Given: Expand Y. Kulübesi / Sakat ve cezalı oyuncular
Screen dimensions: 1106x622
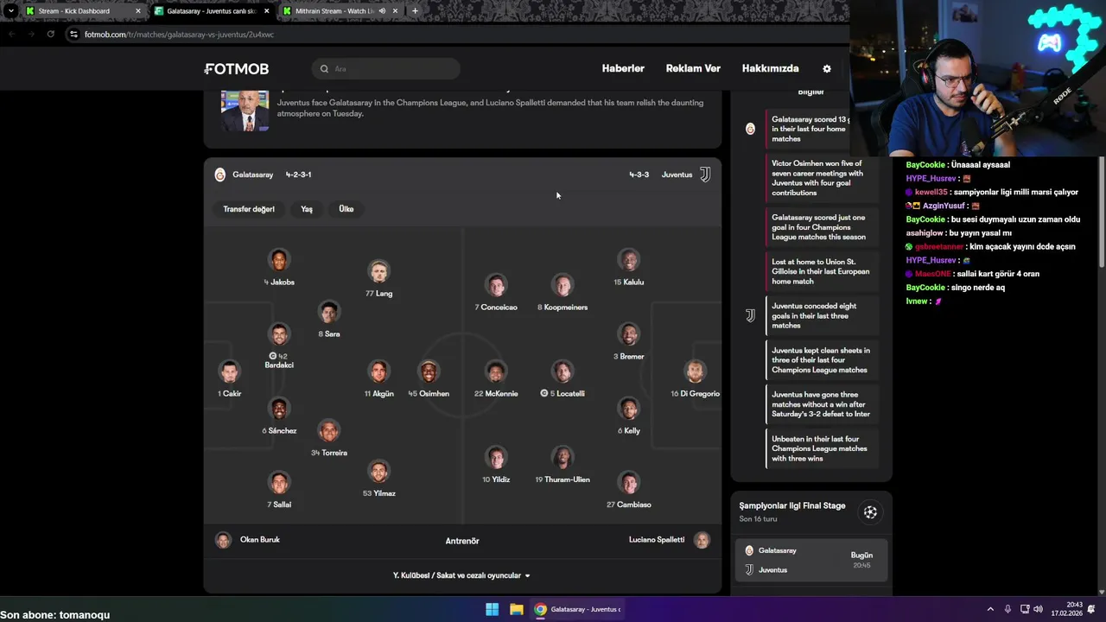Looking at the screenshot, I should pos(461,575).
